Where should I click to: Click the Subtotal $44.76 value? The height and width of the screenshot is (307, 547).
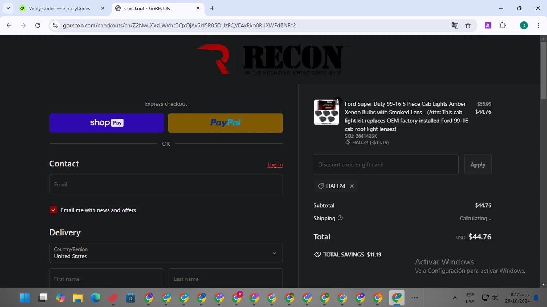tap(483, 205)
